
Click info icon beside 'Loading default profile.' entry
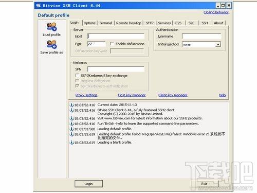pyautogui.click(x=71, y=129)
